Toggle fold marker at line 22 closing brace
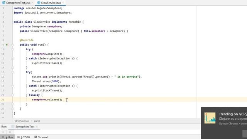The image size is (247, 139). 13,104
